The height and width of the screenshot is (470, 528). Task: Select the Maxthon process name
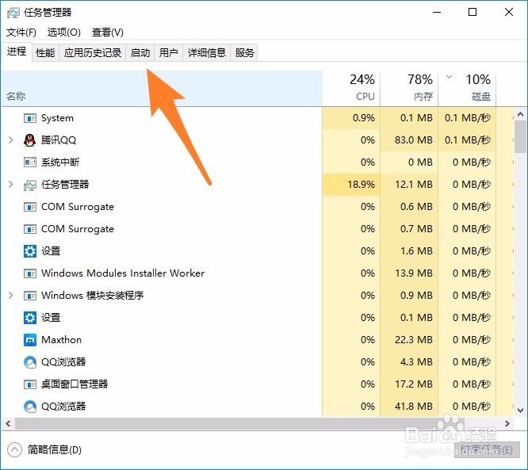click(61, 340)
